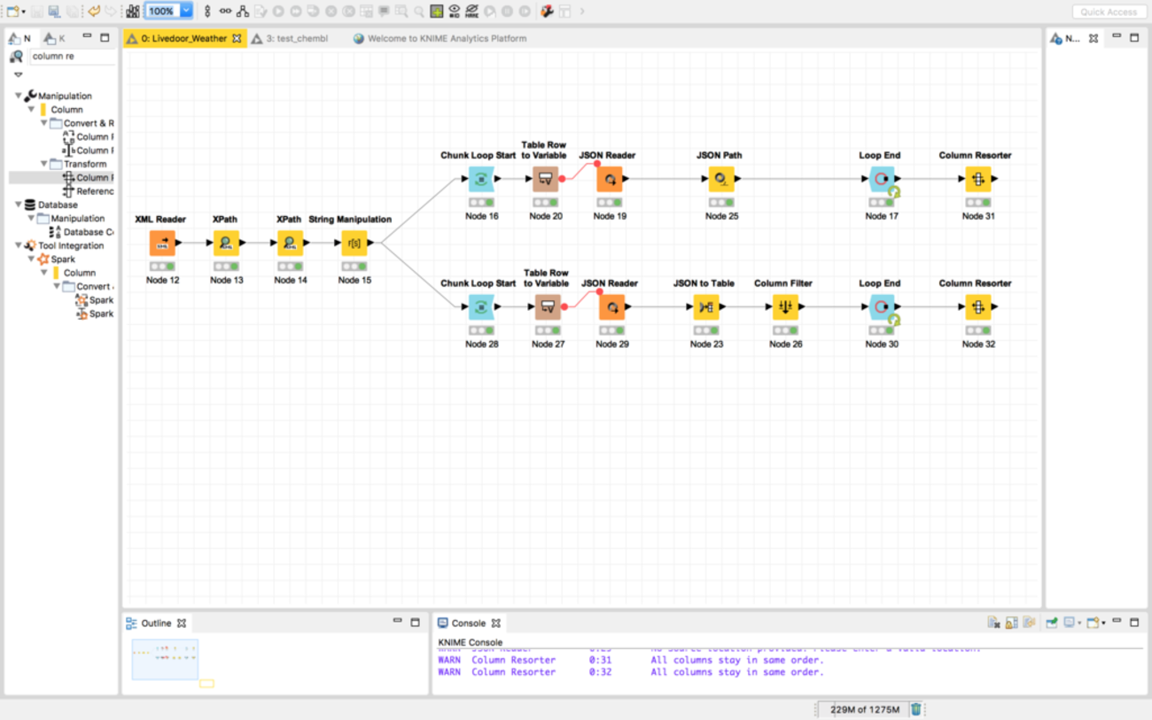The image size is (1152, 720).
Task: Click the JSON to Table node
Action: pyautogui.click(x=705, y=307)
